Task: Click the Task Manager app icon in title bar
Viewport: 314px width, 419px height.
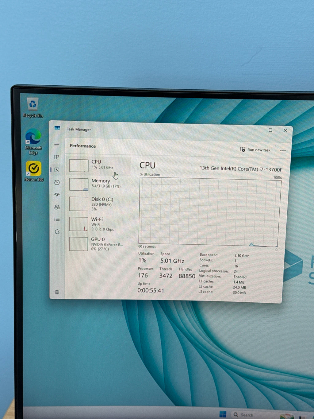Action: [57, 128]
